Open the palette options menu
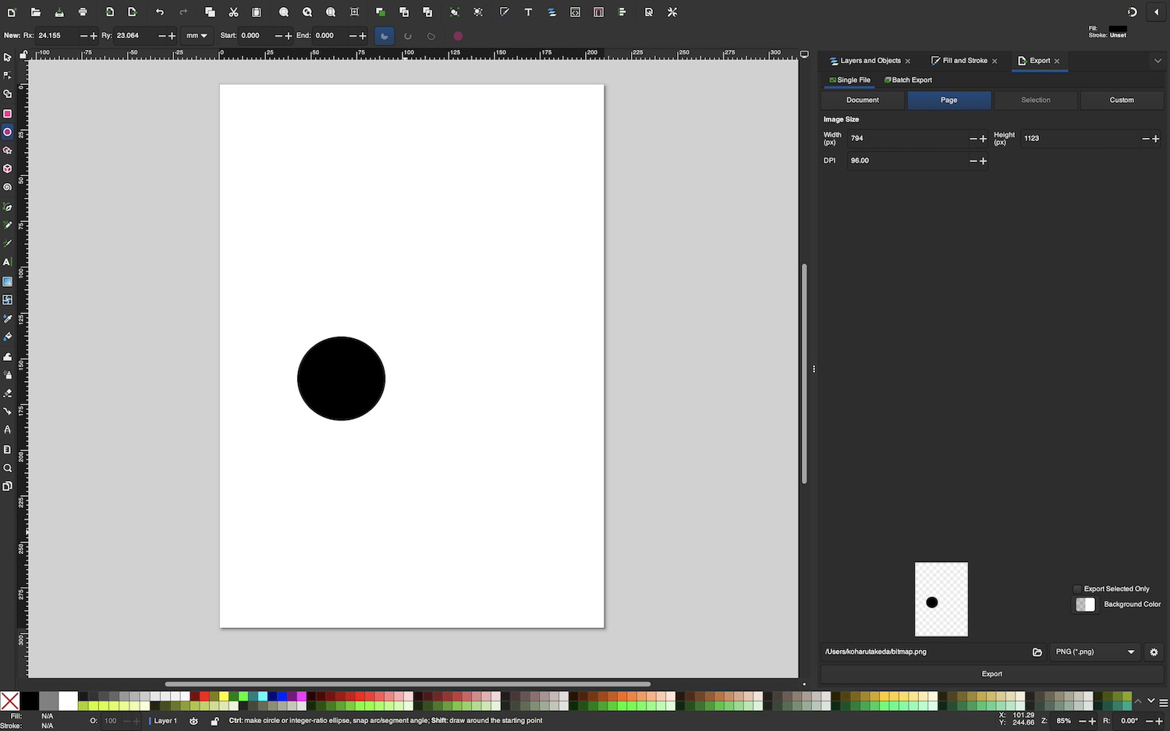 (x=1163, y=702)
